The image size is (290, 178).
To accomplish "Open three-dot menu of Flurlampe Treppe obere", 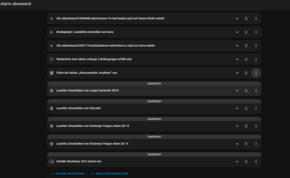I will click(256, 144).
